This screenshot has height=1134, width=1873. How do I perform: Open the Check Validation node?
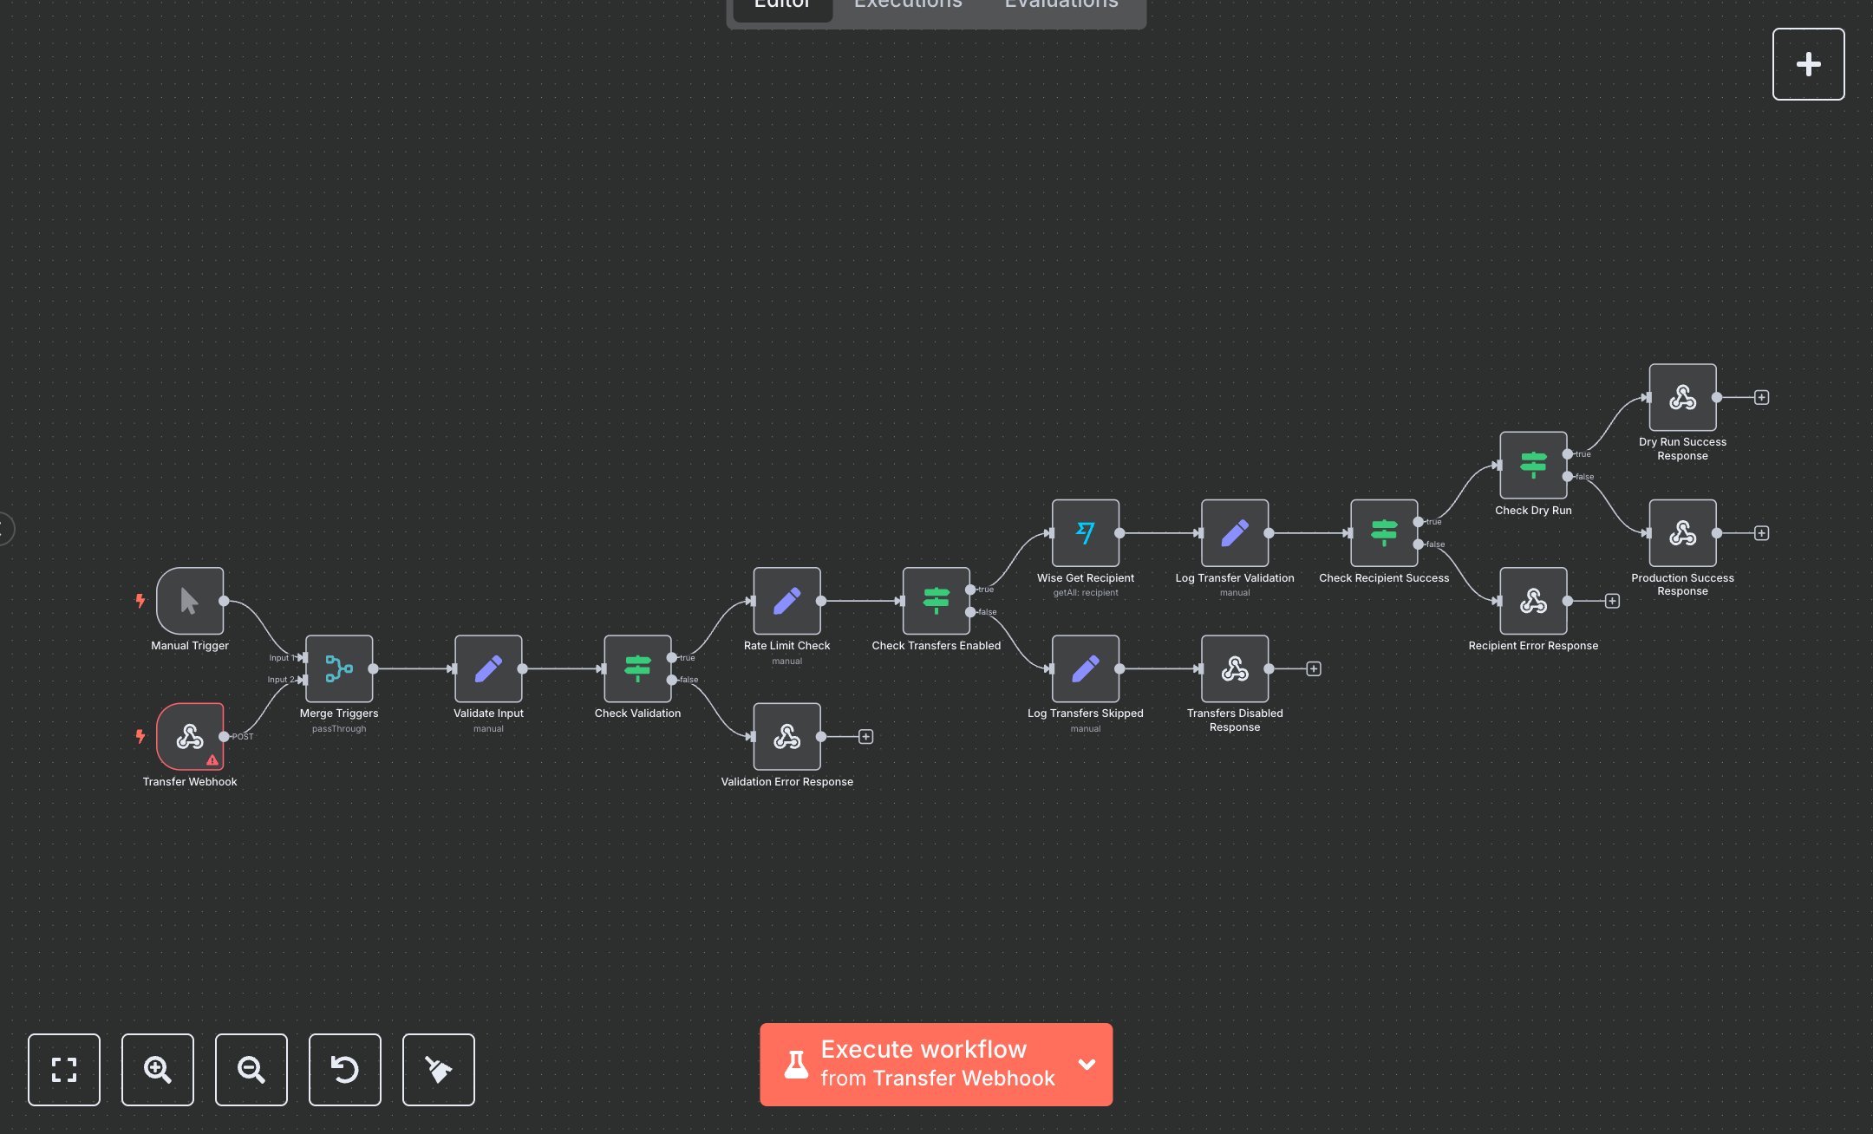click(637, 668)
